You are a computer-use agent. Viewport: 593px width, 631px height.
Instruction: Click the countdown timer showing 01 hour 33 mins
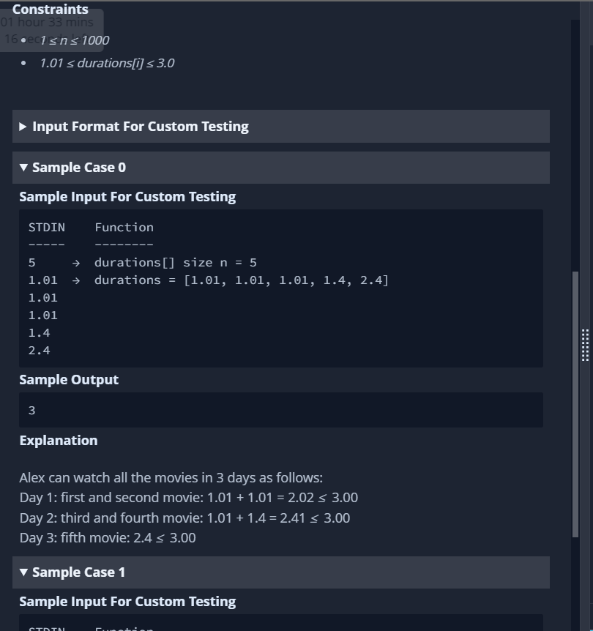46,22
